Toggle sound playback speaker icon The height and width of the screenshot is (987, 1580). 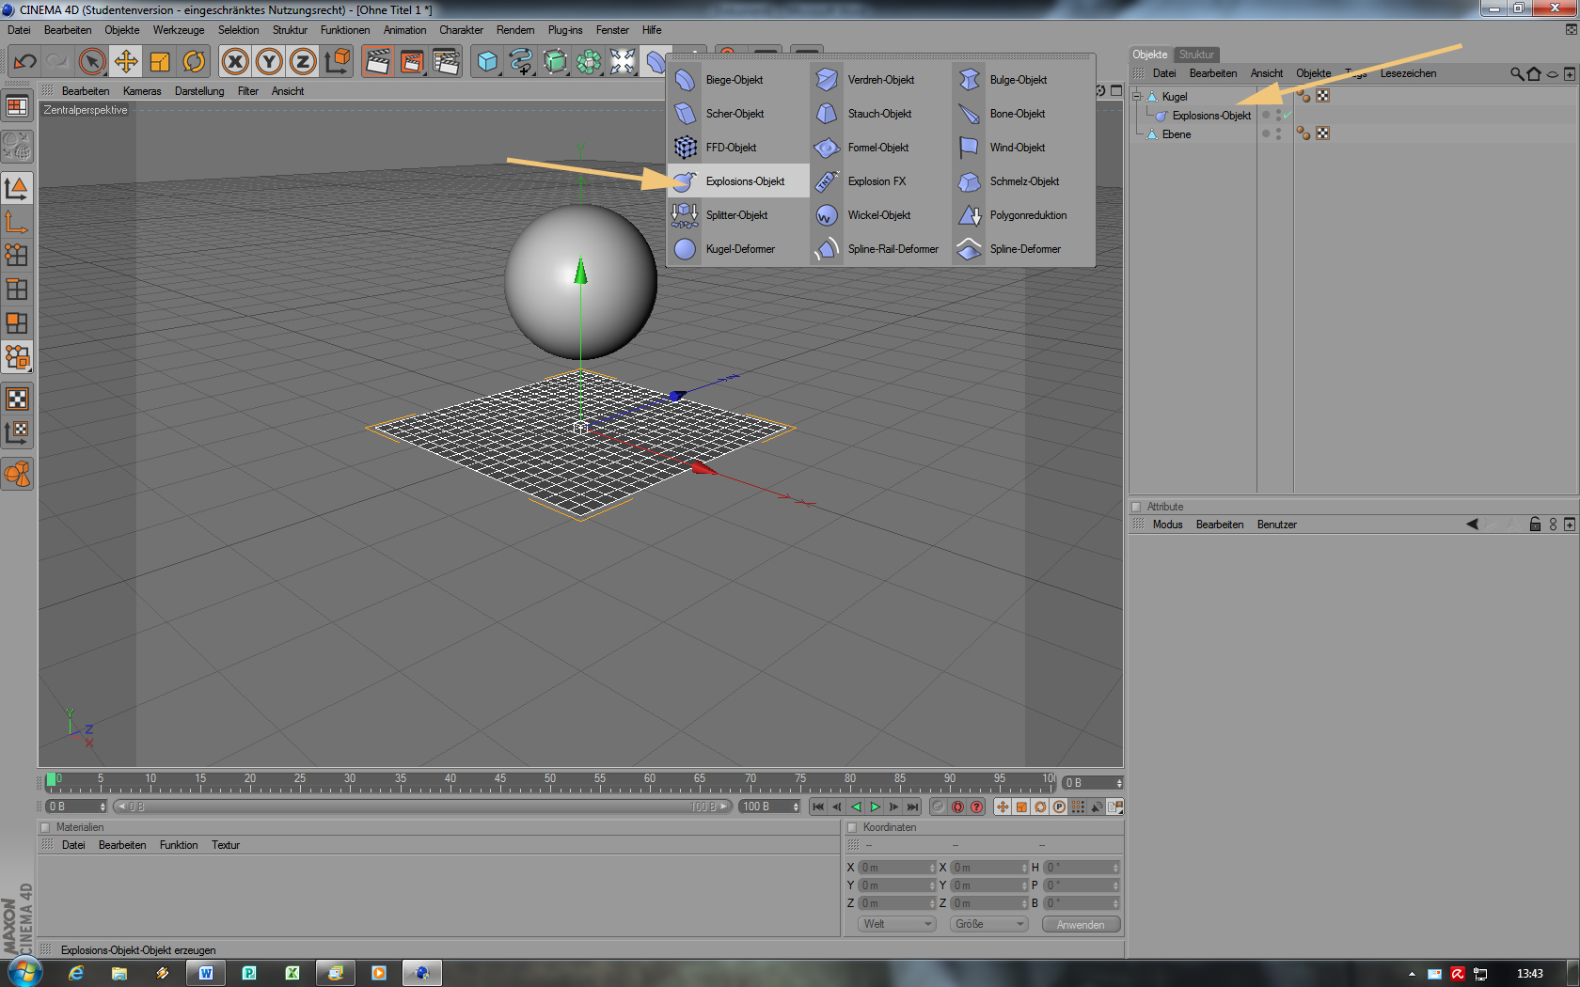click(1097, 807)
